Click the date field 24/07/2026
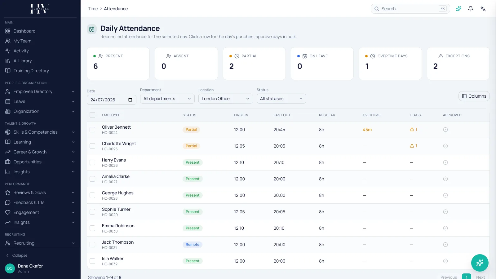Viewport: 496px width, 279px height. [x=112, y=100]
